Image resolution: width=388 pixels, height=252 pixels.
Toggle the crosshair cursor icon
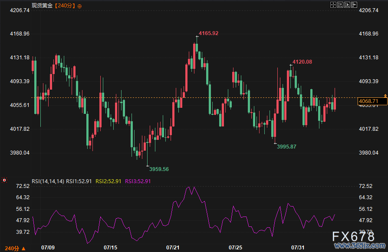[333, 5]
